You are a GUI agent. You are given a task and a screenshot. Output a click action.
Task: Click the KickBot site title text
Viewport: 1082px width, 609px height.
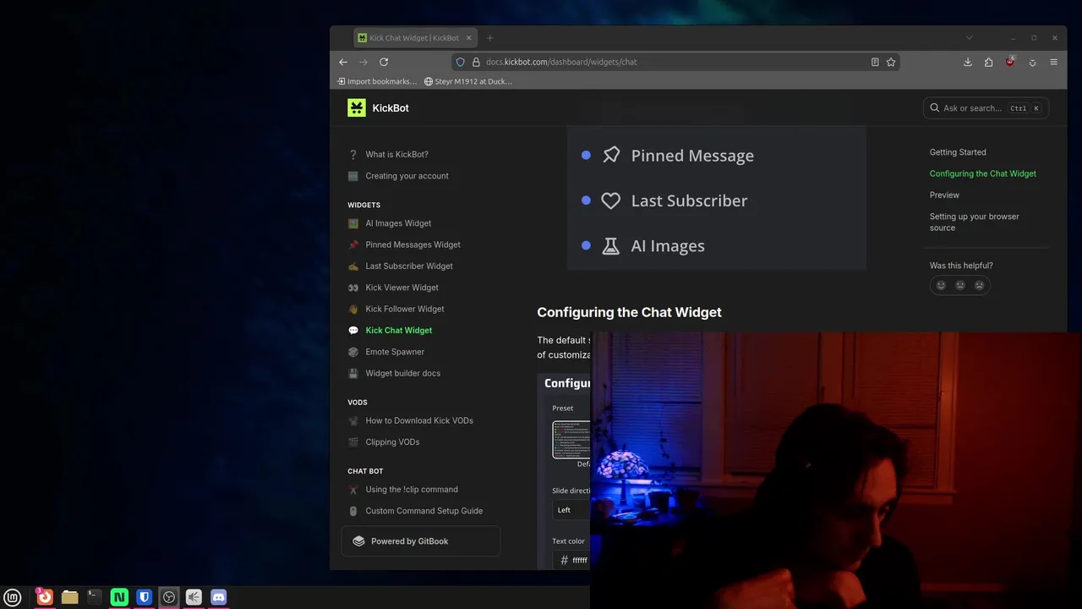click(391, 108)
